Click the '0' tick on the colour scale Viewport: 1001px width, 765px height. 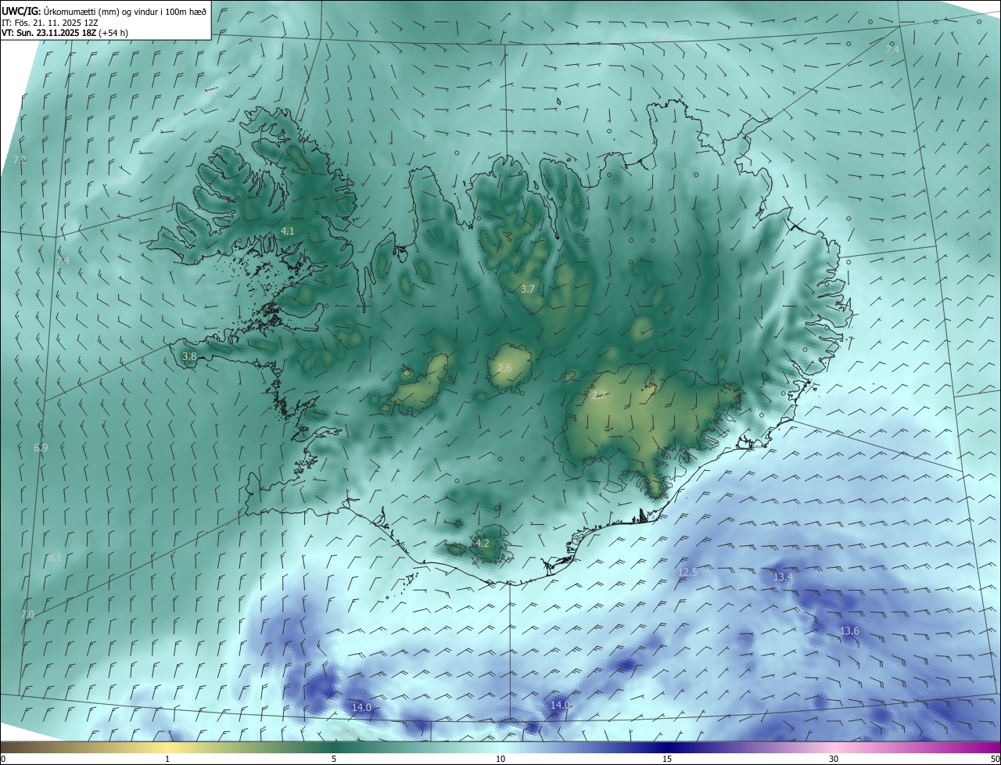(x=3, y=759)
